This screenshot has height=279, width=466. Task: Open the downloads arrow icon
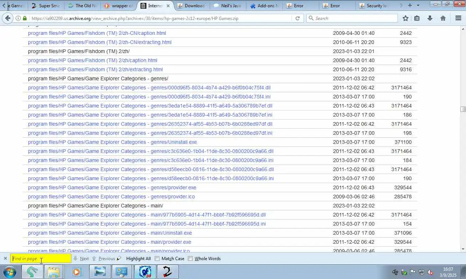pos(430,18)
